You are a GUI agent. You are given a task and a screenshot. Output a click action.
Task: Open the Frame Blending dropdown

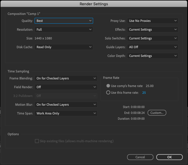(66, 78)
